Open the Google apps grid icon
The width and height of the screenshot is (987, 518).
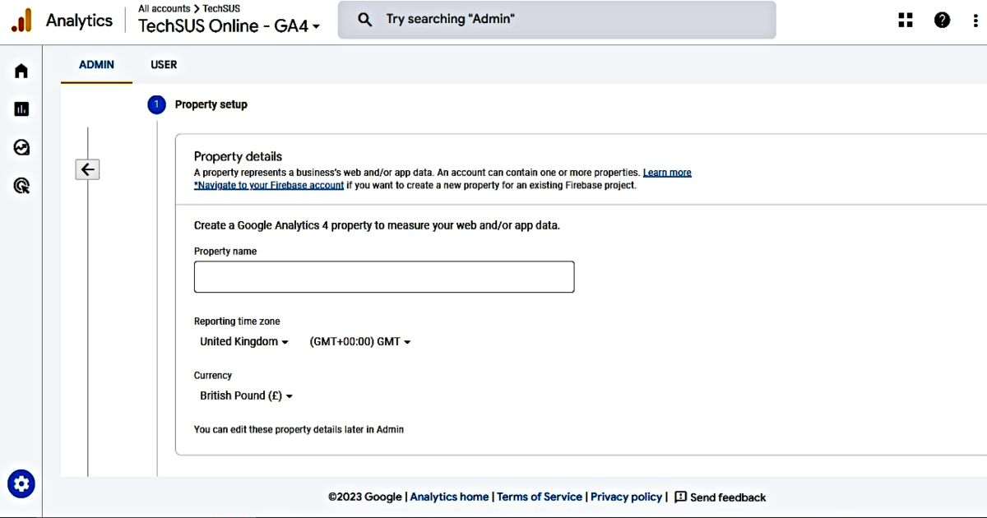[906, 20]
